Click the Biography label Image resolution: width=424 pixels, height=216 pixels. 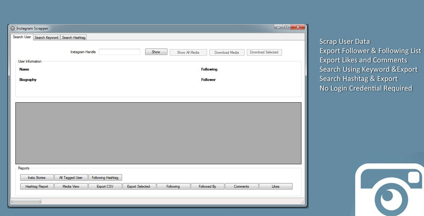[28, 80]
